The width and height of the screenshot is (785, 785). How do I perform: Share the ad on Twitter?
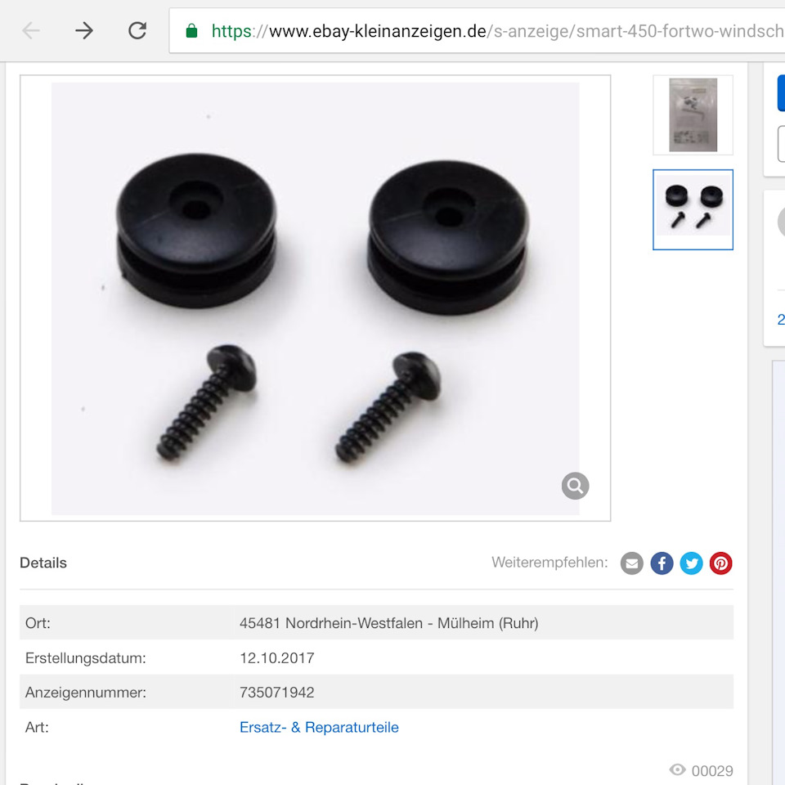692,563
